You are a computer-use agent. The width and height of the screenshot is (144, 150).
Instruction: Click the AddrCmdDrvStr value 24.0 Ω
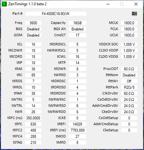(x=129, y=106)
